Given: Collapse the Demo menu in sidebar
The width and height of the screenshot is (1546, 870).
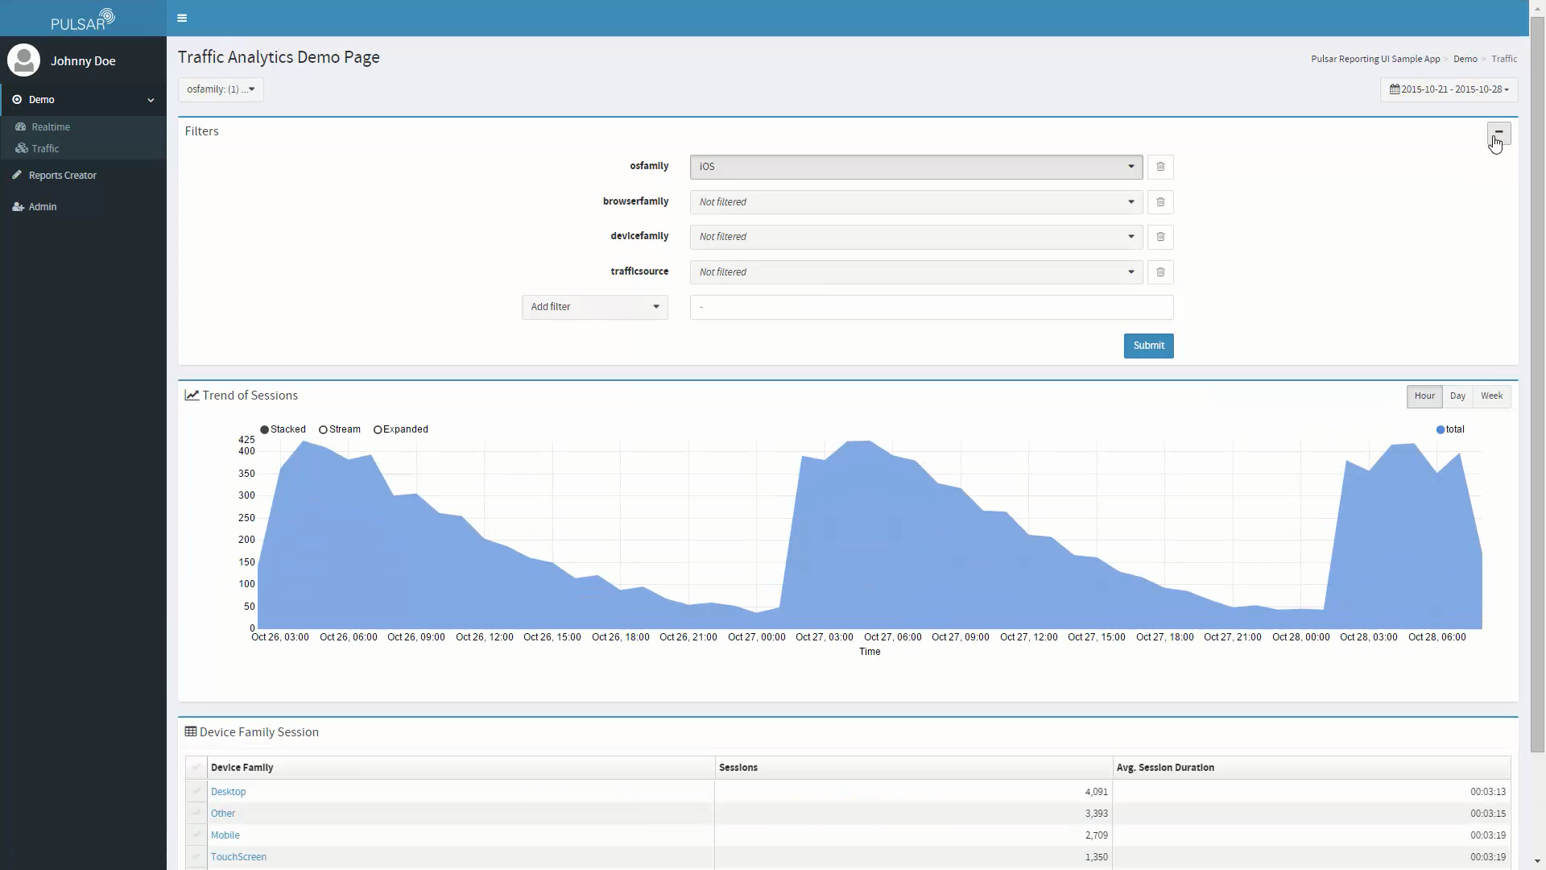Looking at the screenshot, I should pos(83,100).
